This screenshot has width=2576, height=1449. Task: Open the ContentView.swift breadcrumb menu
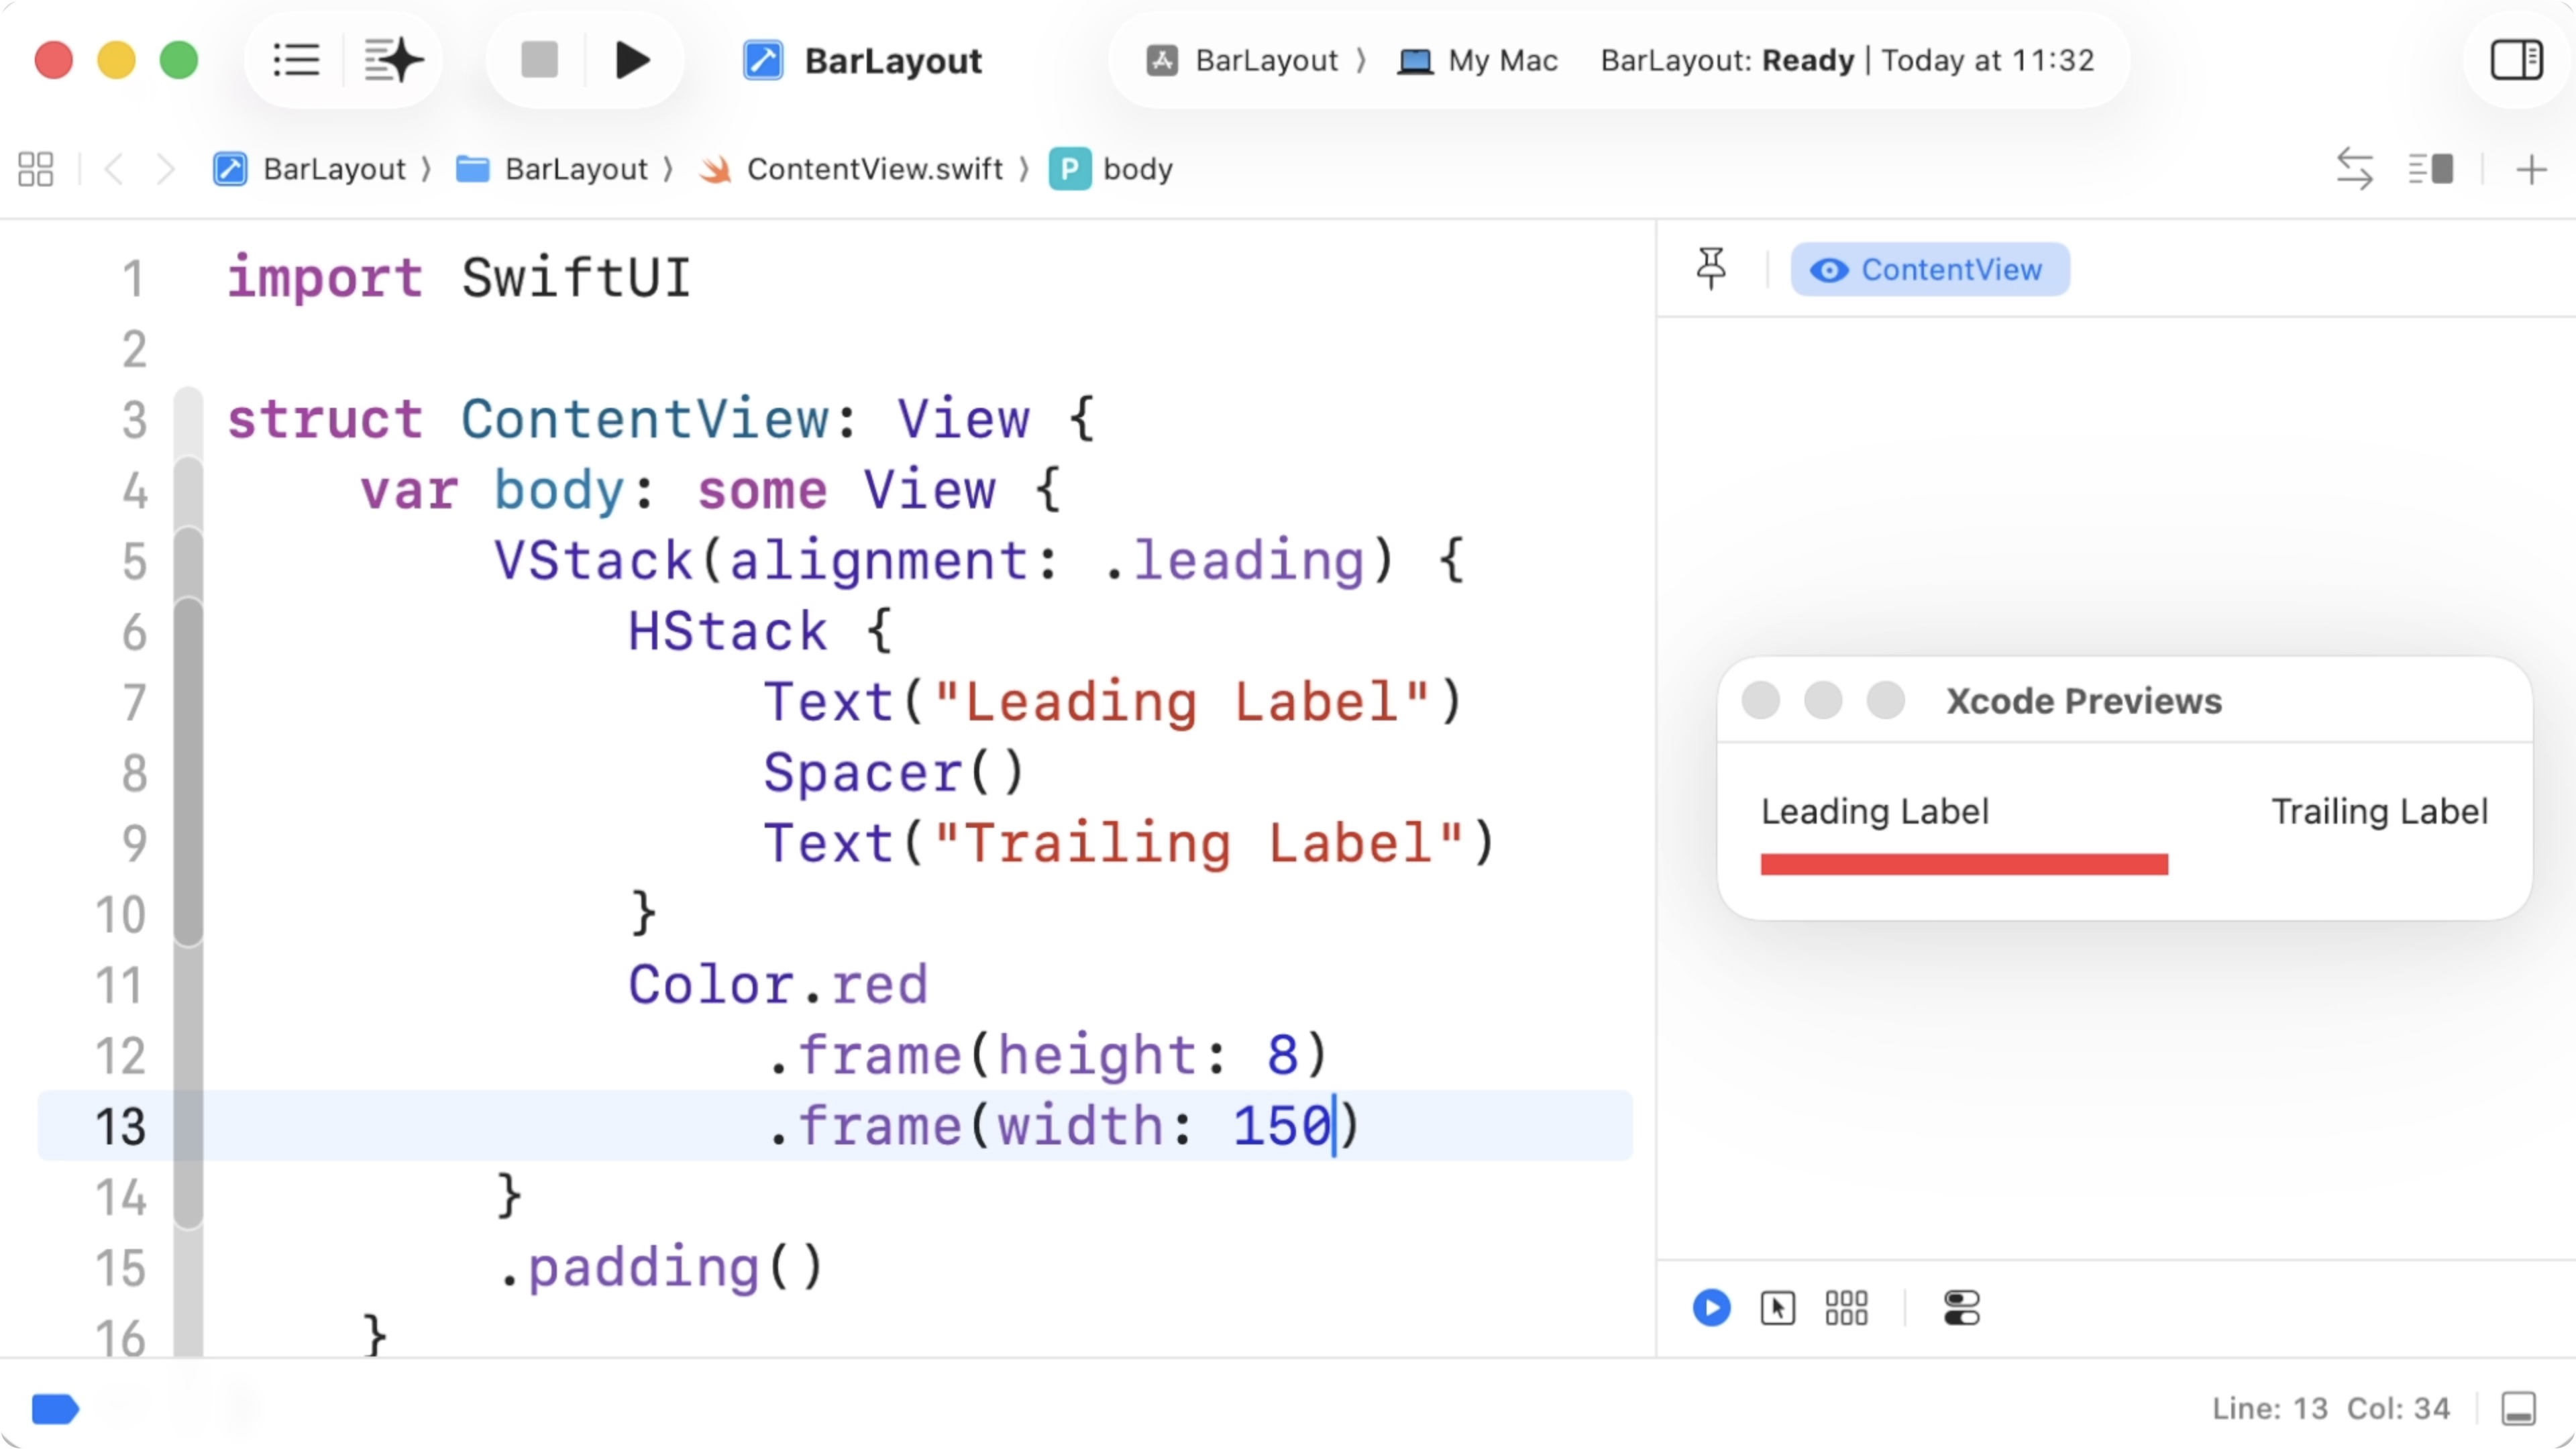coord(873,169)
